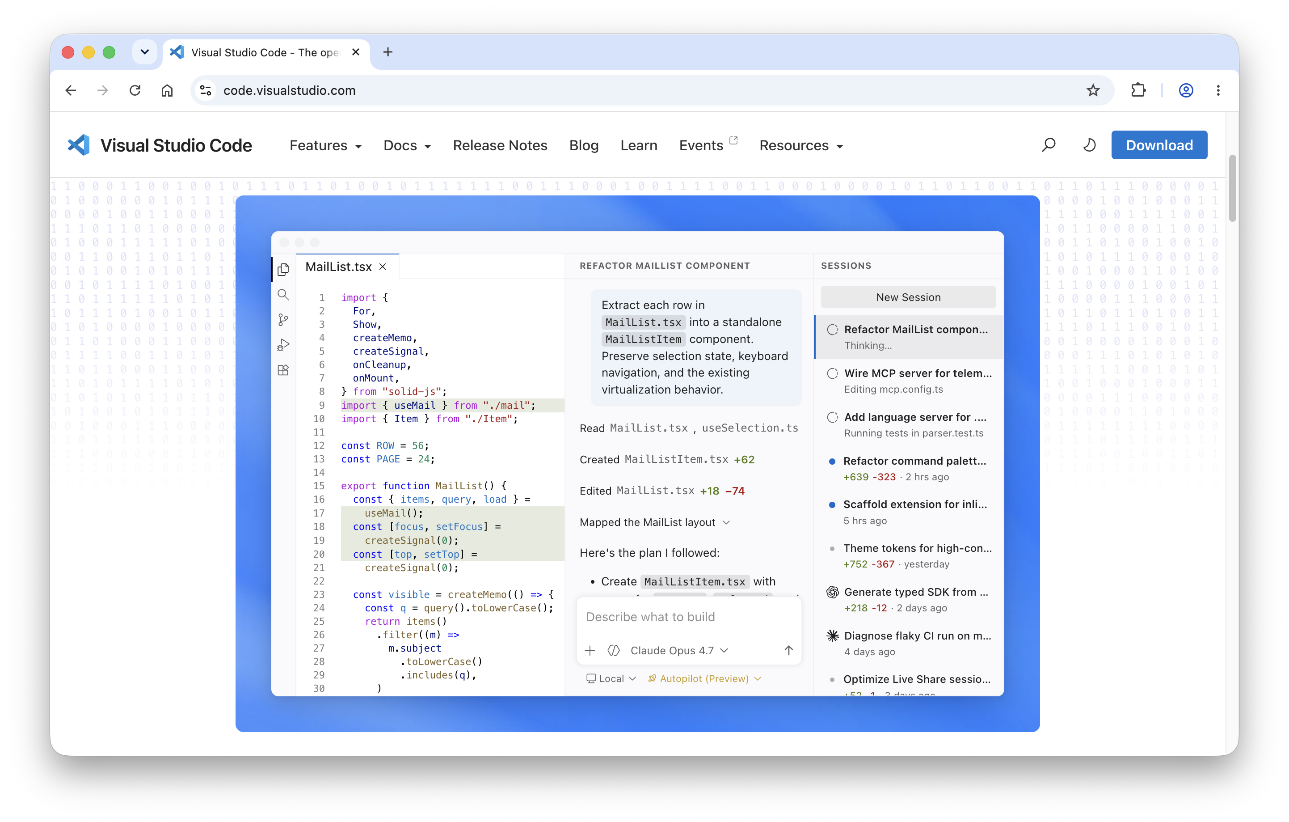Select Wire MCP server for telemetry session

(909, 381)
